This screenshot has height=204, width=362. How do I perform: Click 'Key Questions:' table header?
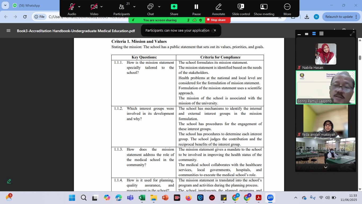(x=144, y=57)
